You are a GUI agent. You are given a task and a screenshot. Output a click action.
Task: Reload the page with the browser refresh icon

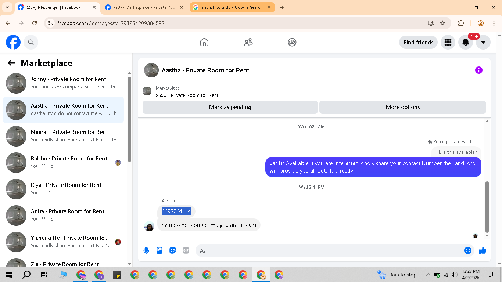pyautogui.click(x=35, y=23)
